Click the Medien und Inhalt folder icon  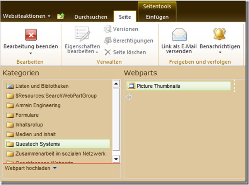click(10, 134)
